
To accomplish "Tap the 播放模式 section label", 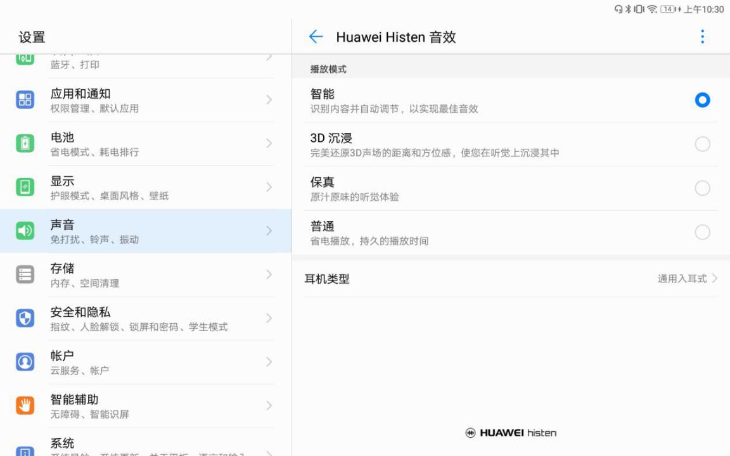I will pyautogui.click(x=328, y=69).
